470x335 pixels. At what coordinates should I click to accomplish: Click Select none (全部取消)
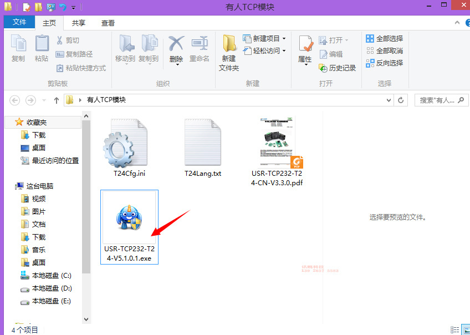point(385,50)
